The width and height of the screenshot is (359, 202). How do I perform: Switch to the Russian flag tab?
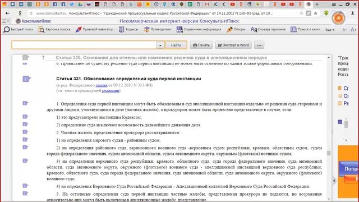89,4
